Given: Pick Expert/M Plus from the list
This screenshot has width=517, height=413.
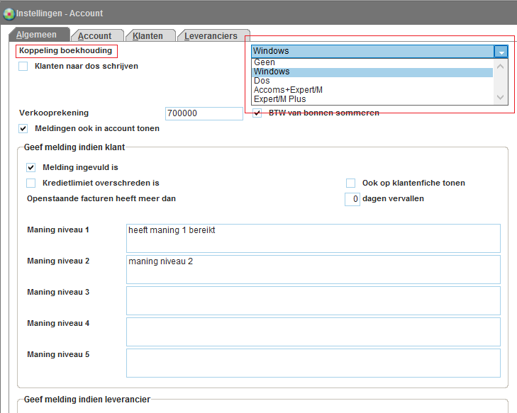Looking at the screenshot, I should (279, 99).
